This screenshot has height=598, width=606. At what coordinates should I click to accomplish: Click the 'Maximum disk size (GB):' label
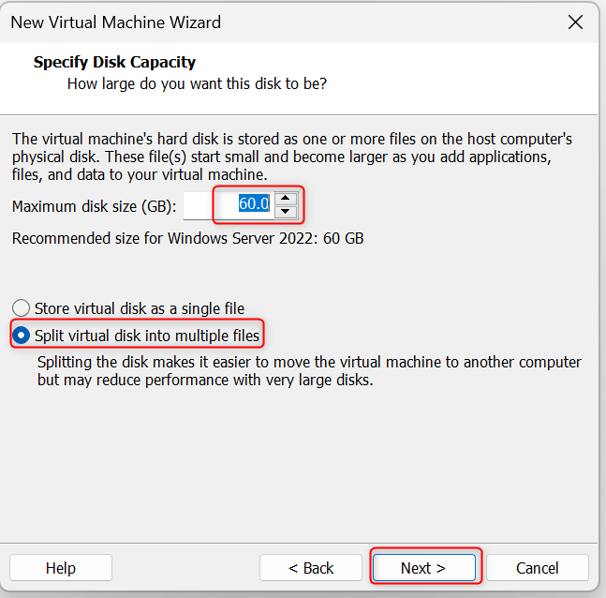(x=95, y=206)
